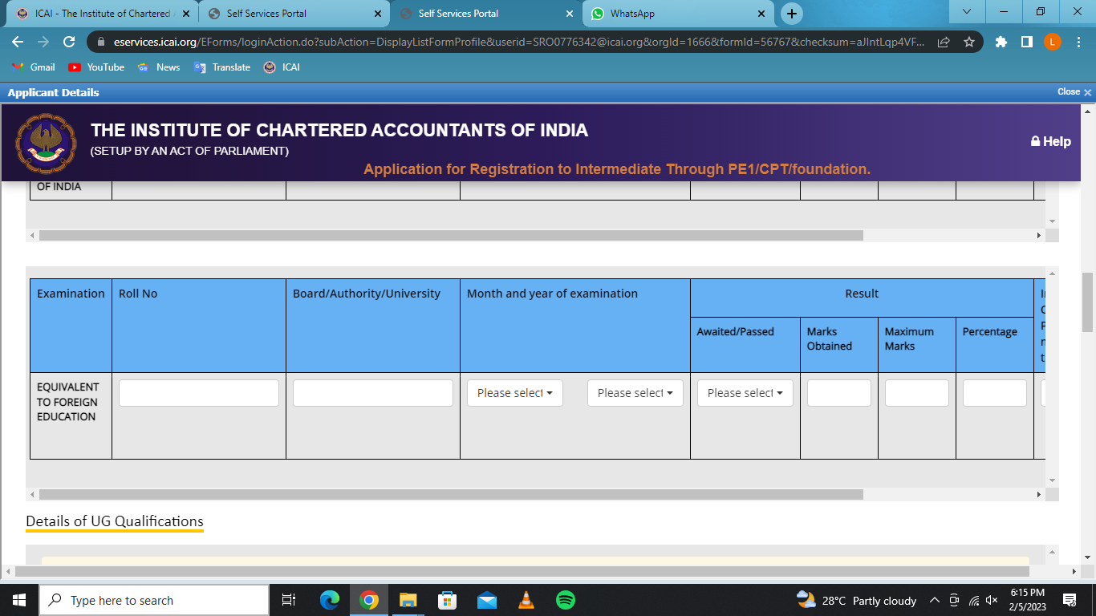Click the foreign education table horizontal scrollbar
Image resolution: width=1096 pixels, height=616 pixels.
click(x=450, y=495)
